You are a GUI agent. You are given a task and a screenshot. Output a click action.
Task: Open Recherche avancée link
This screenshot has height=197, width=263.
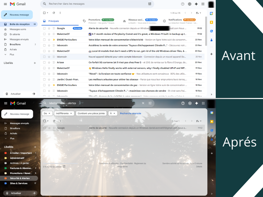(x=130, y=113)
